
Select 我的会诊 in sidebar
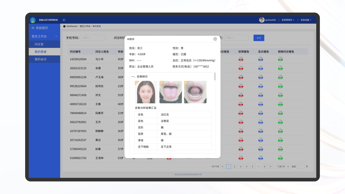point(44,59)
